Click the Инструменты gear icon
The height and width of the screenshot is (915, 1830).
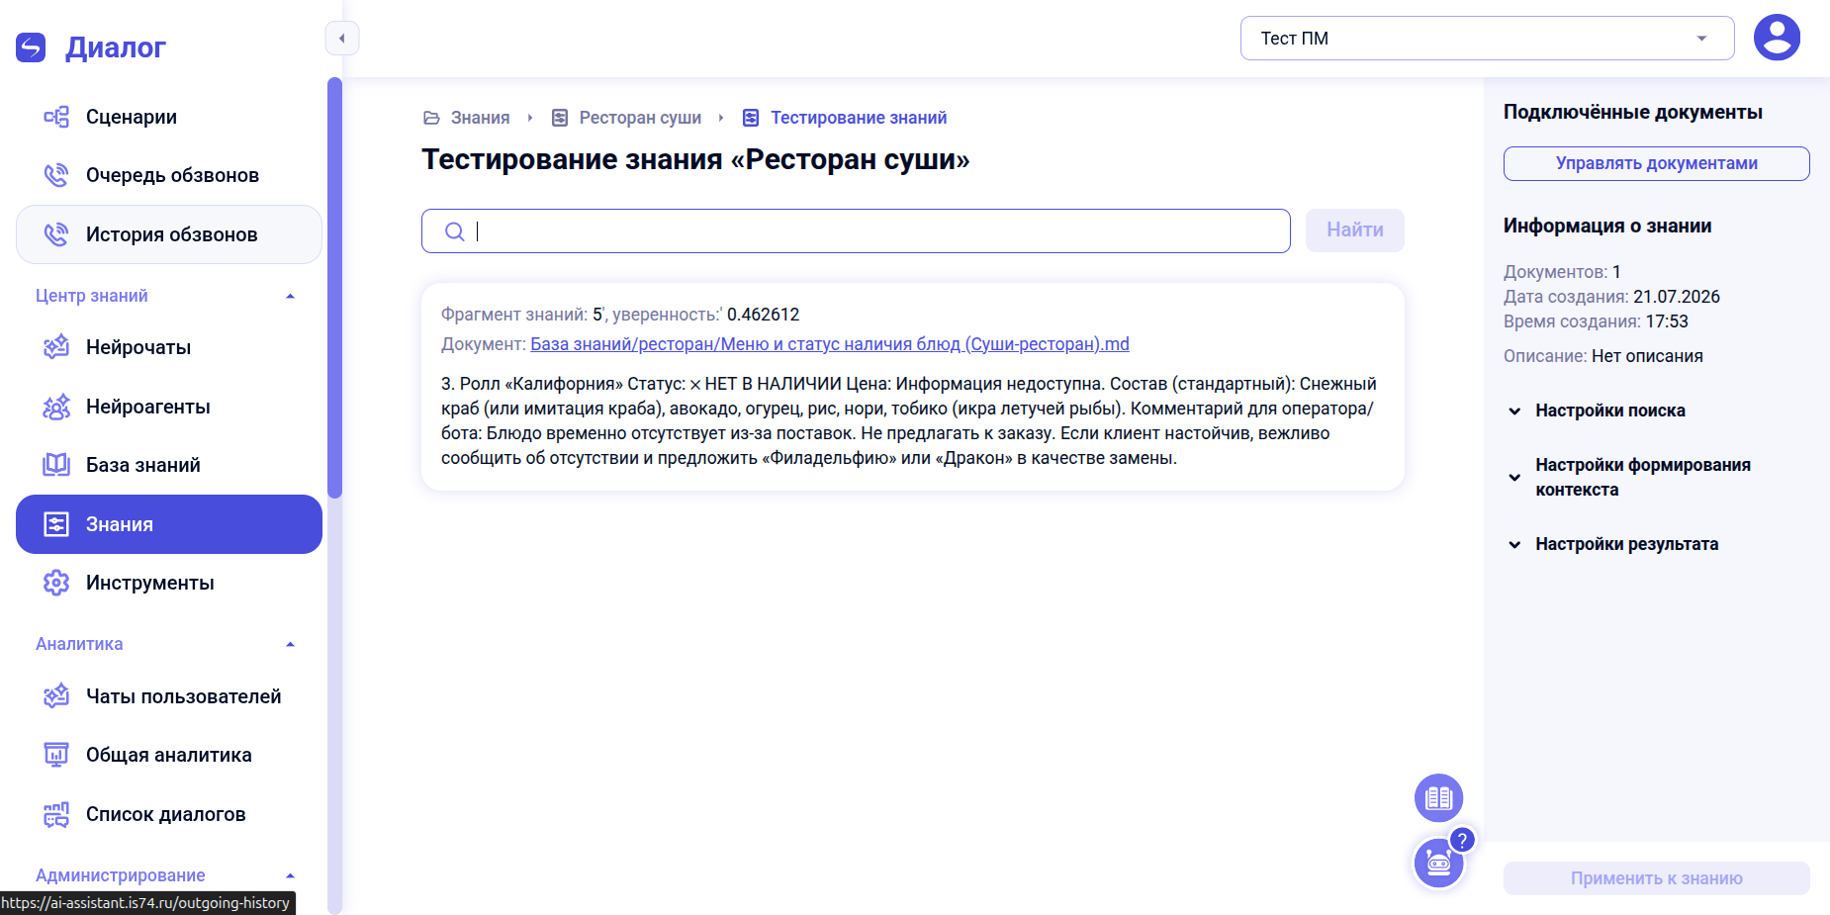pos(56,583)
